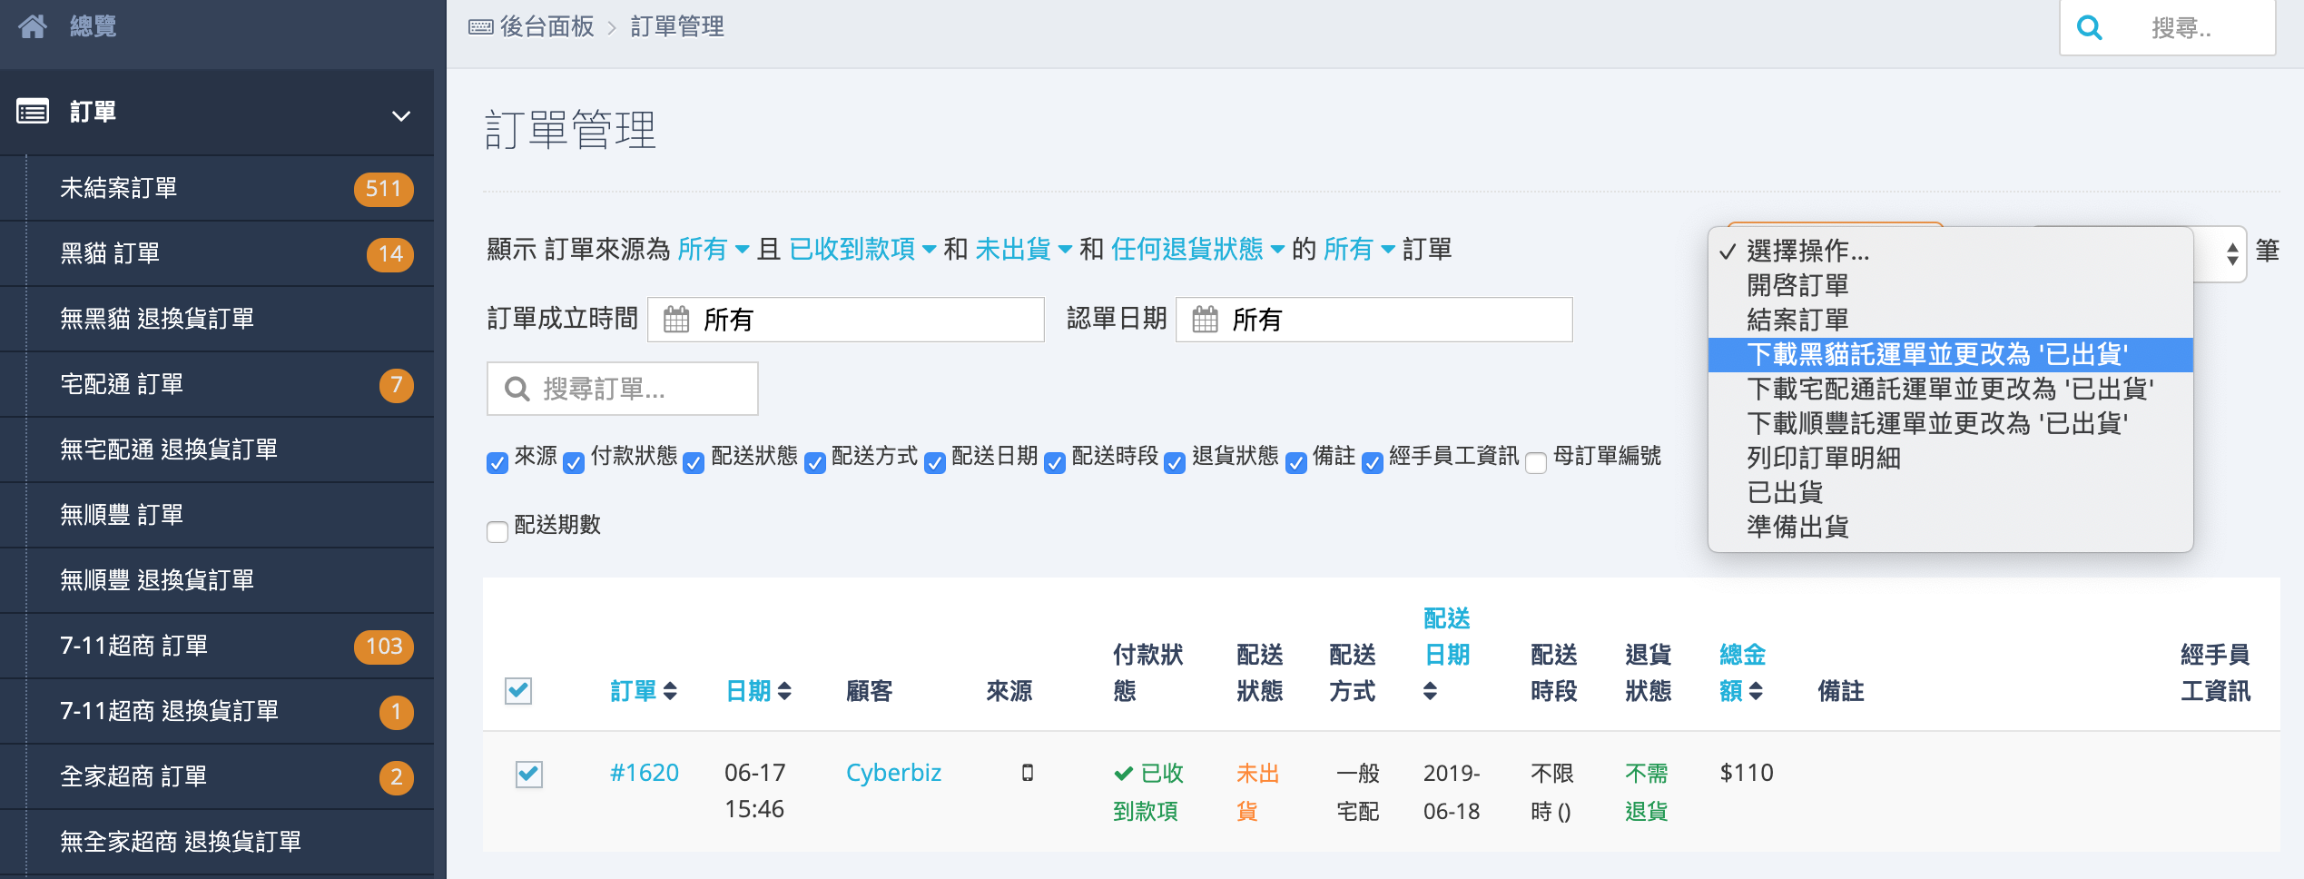Click magnifier icon in 搜尋訂單 box
The width and height of the screenshot is (2304, 879).
[x=517, y=390]
